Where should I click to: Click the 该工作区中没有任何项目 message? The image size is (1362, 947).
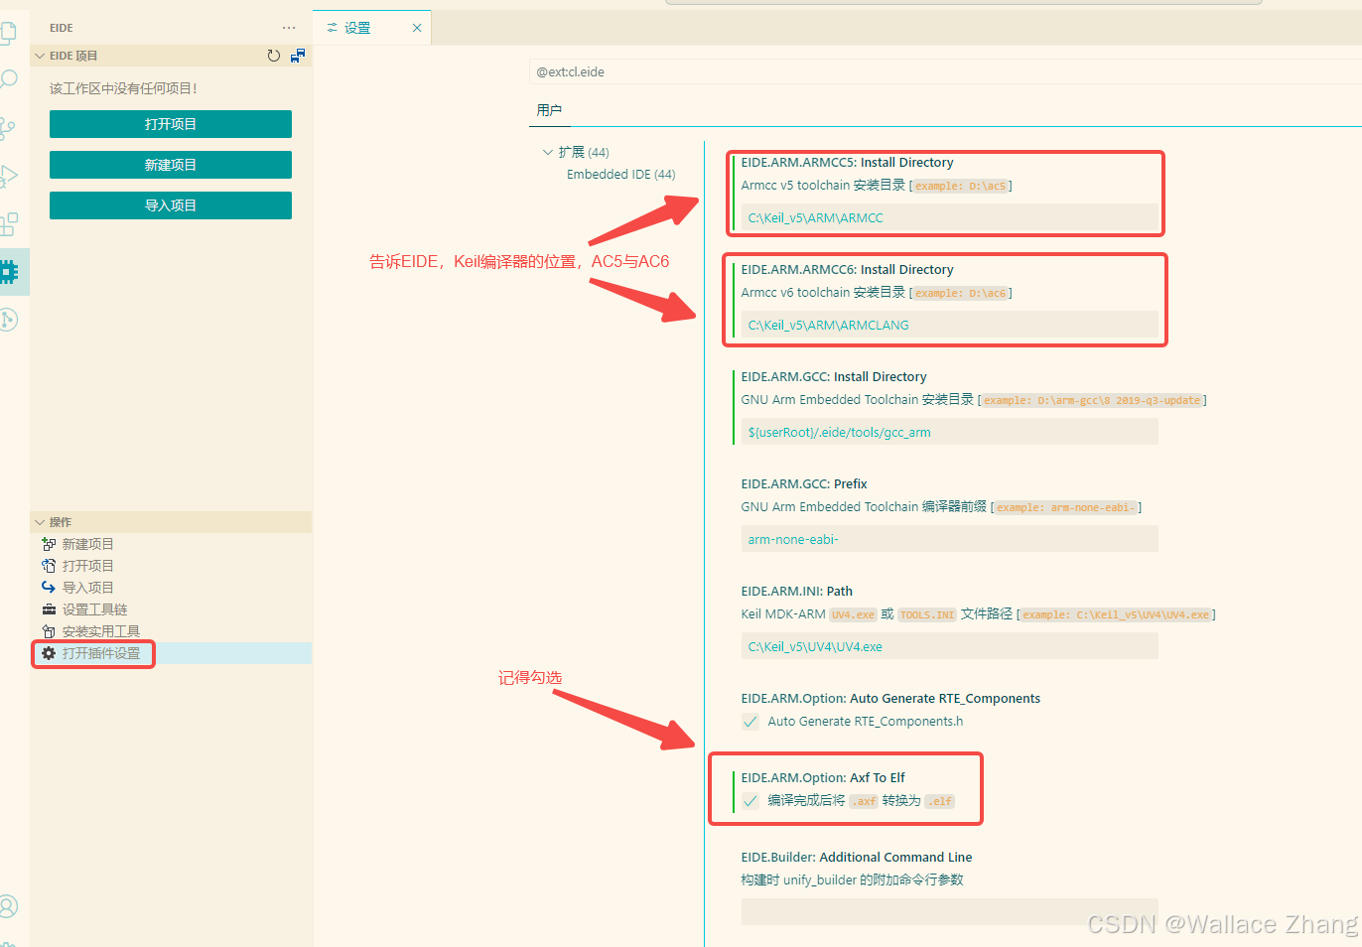(123, 88)
